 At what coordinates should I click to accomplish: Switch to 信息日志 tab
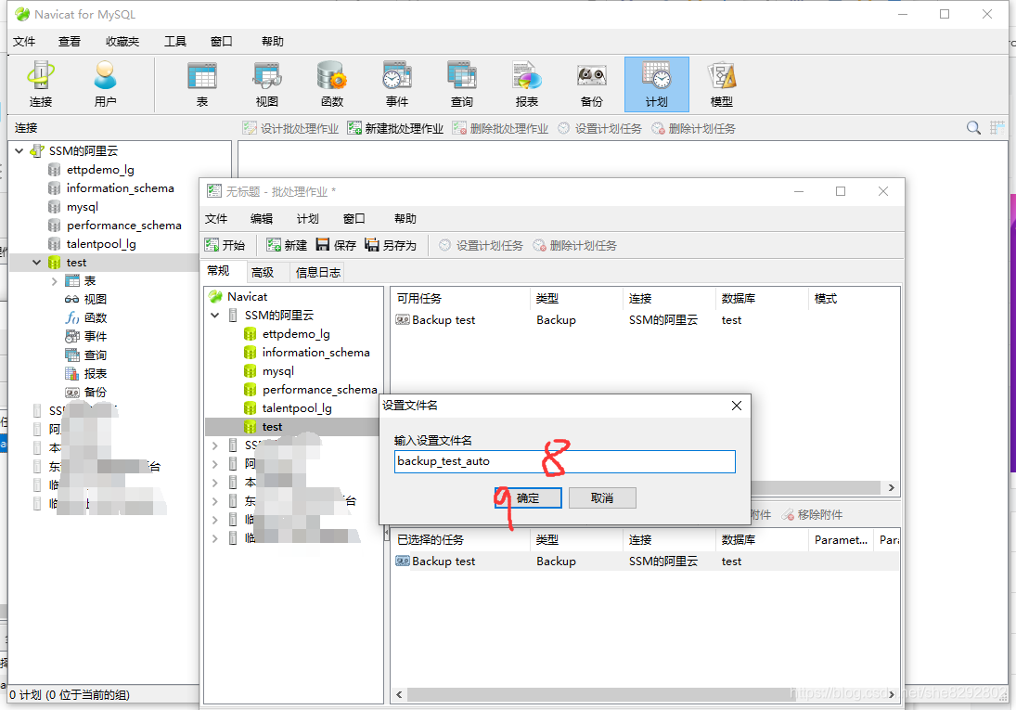click(x=317, y=272)
